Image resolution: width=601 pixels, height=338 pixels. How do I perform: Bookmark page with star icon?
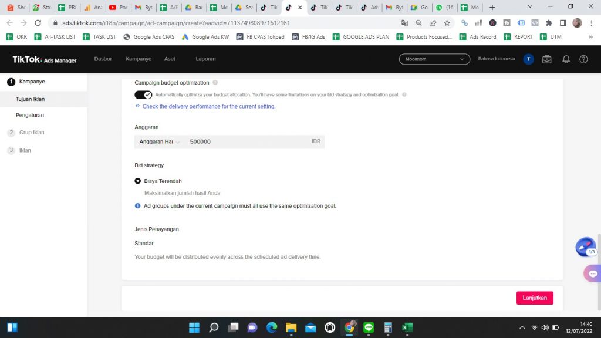pos(447,23)
